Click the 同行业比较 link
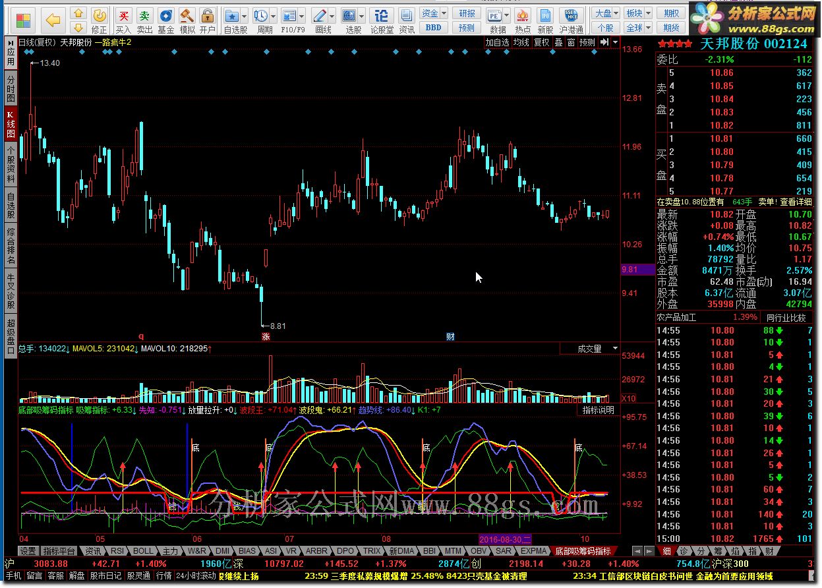Image resolution: width=822 pixels, height=588 pixels. pos(786,317)
